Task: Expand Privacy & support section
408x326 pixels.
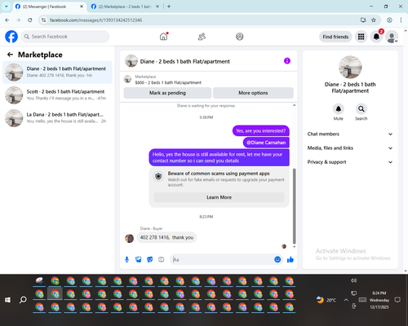Action: pyautogui.click(x=350, y=162)
